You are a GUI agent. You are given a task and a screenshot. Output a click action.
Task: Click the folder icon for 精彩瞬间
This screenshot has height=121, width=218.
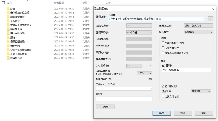[x=8, y=46]
